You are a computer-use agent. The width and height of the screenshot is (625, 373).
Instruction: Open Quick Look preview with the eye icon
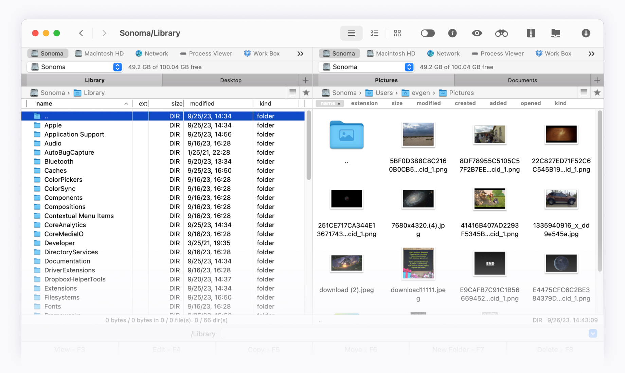(x=477, y=33)
